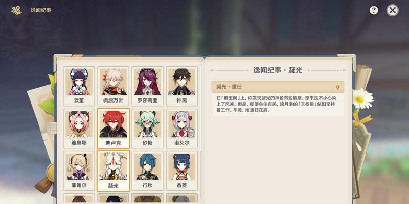409x204 pixels.
Task: Select the 枫原万叶 character portrait
Action: (x=113, y=86)
